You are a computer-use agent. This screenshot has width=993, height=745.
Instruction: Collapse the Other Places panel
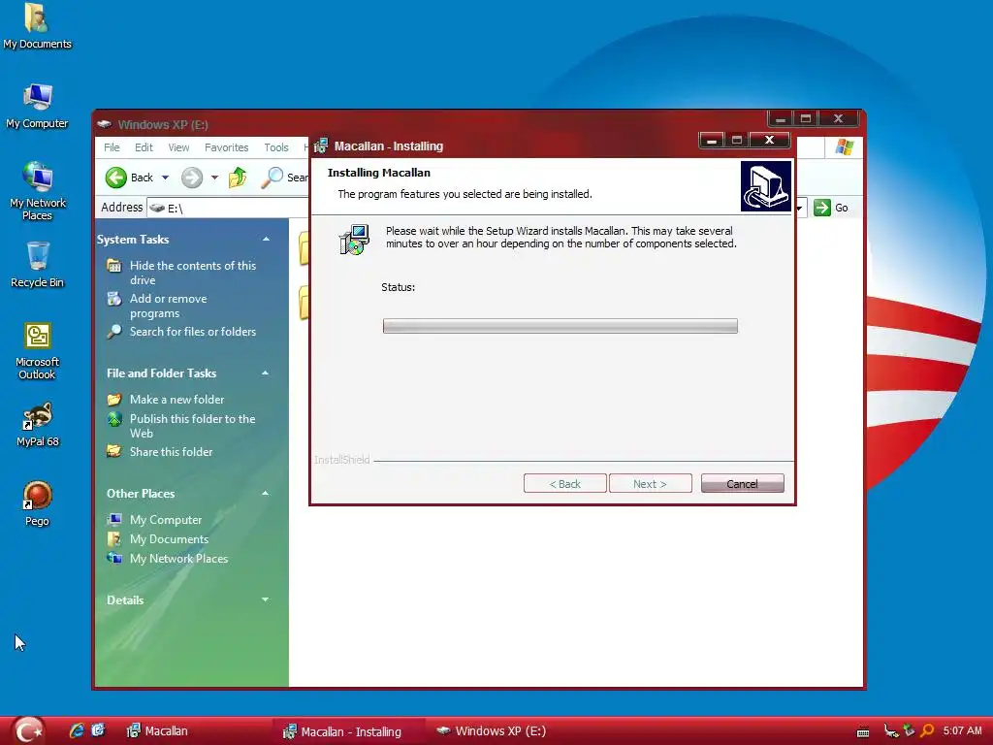pyautogui.click(x=266, y=494)
